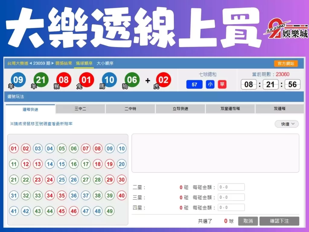This screenshot has height=232, width=309.
Task: Click the next period arrow beside 23059期
Action: 52,63
